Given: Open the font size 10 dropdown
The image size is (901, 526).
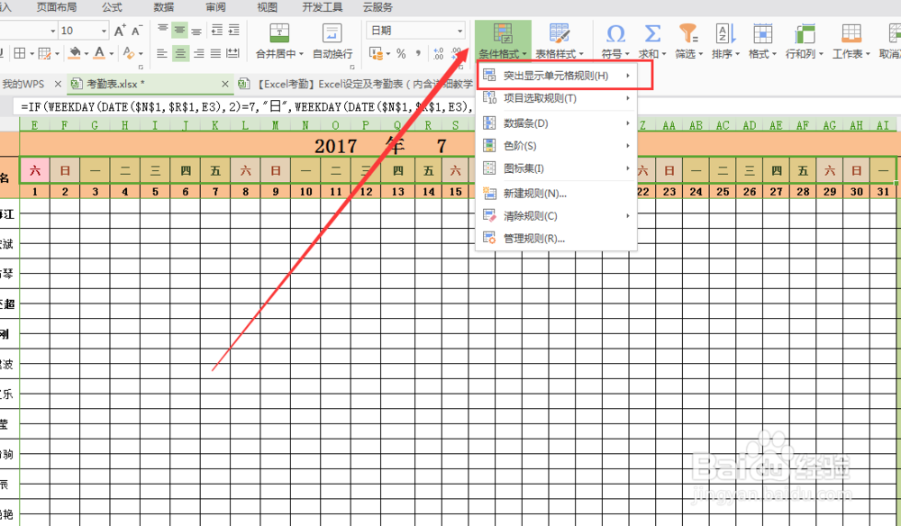Looking at the screenshot, I should [x=104, y=31].
